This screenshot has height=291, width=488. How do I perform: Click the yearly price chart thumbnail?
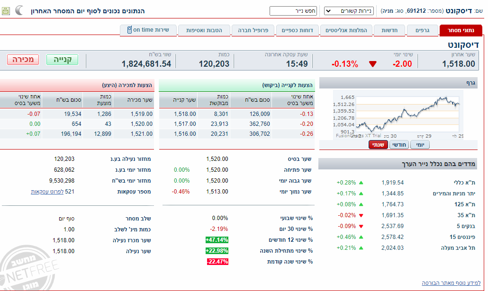(x=398, y=115)
